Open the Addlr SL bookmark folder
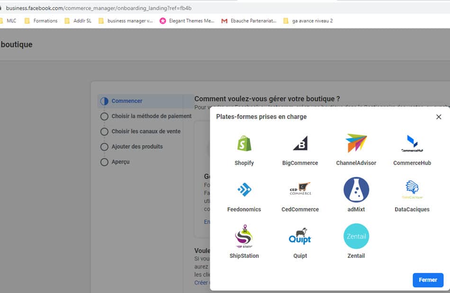450x293 pixels. tap(78, 21)
